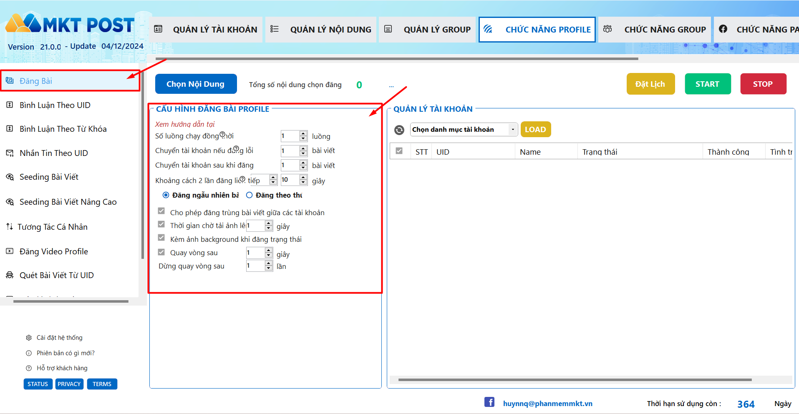Click the Cài đặt hệ thống gear icon
799x414 pixels.
click(x=29, y=338)
